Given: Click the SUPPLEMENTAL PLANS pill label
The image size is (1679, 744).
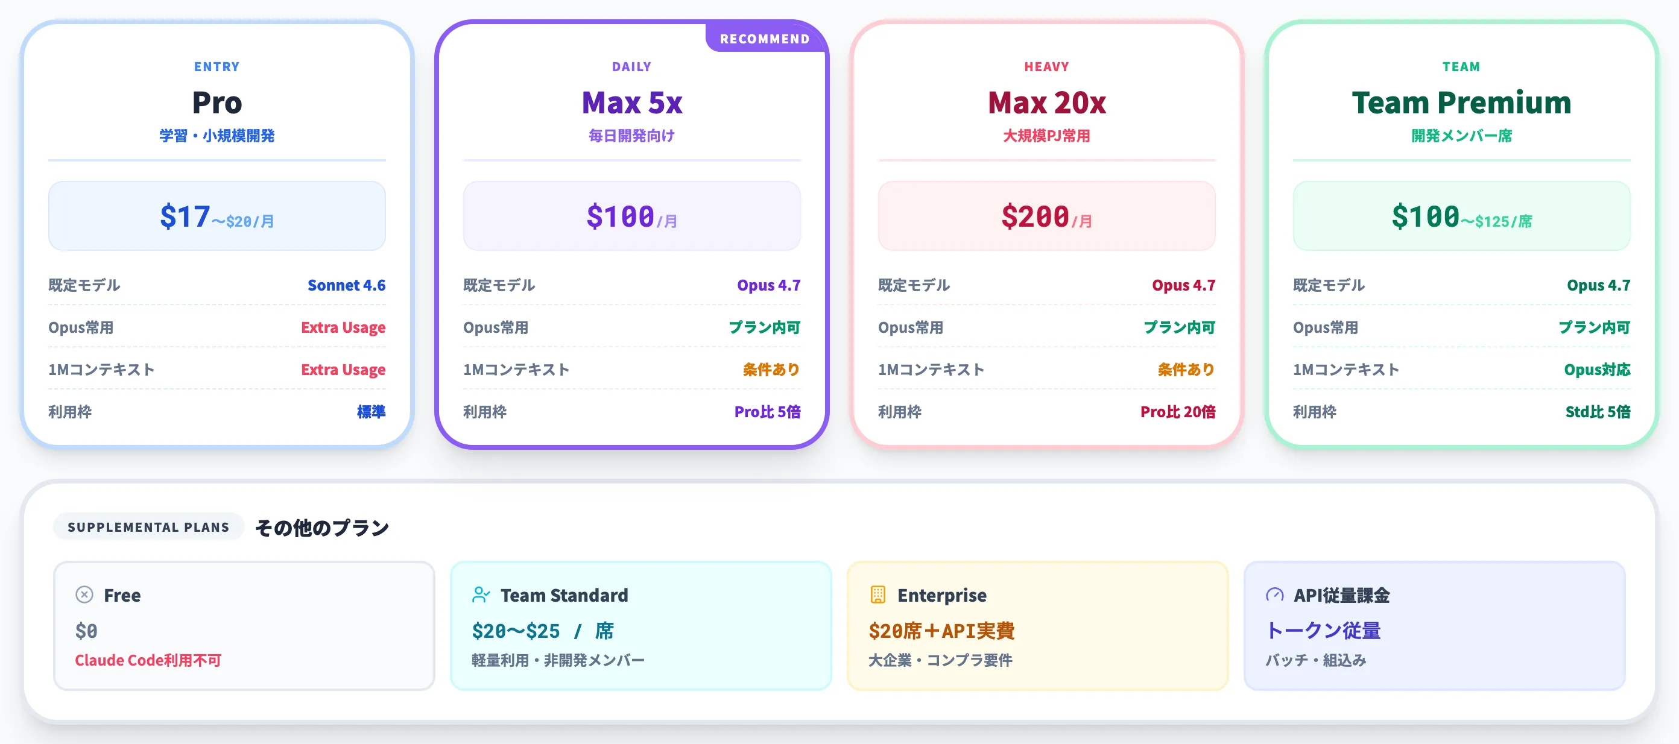Looking at the screenshot, I should tap(148, 526).
